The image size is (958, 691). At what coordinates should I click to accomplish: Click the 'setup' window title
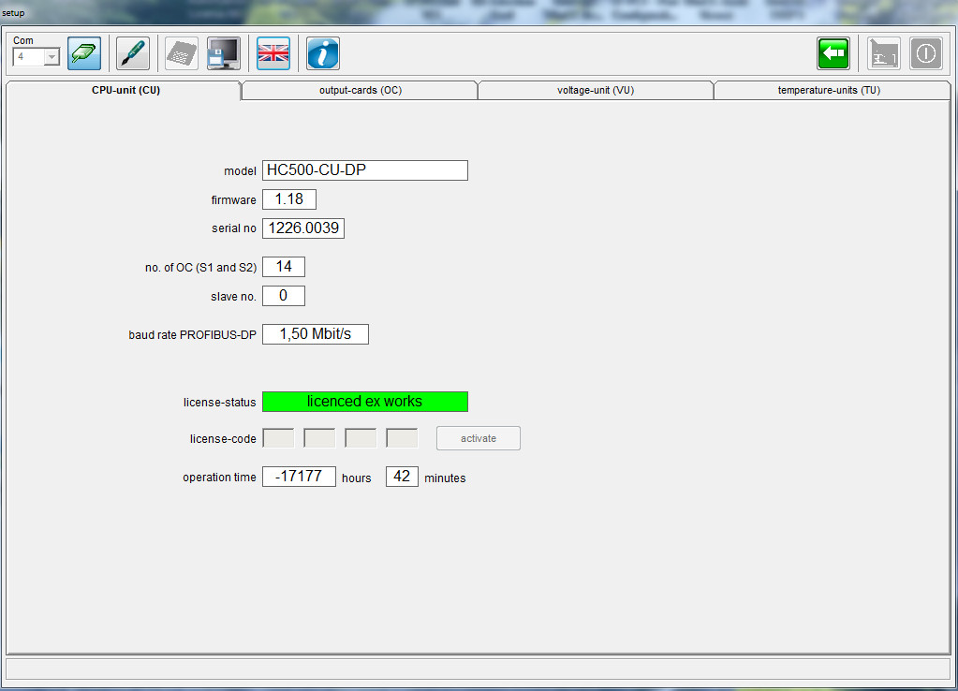(13, 13)
